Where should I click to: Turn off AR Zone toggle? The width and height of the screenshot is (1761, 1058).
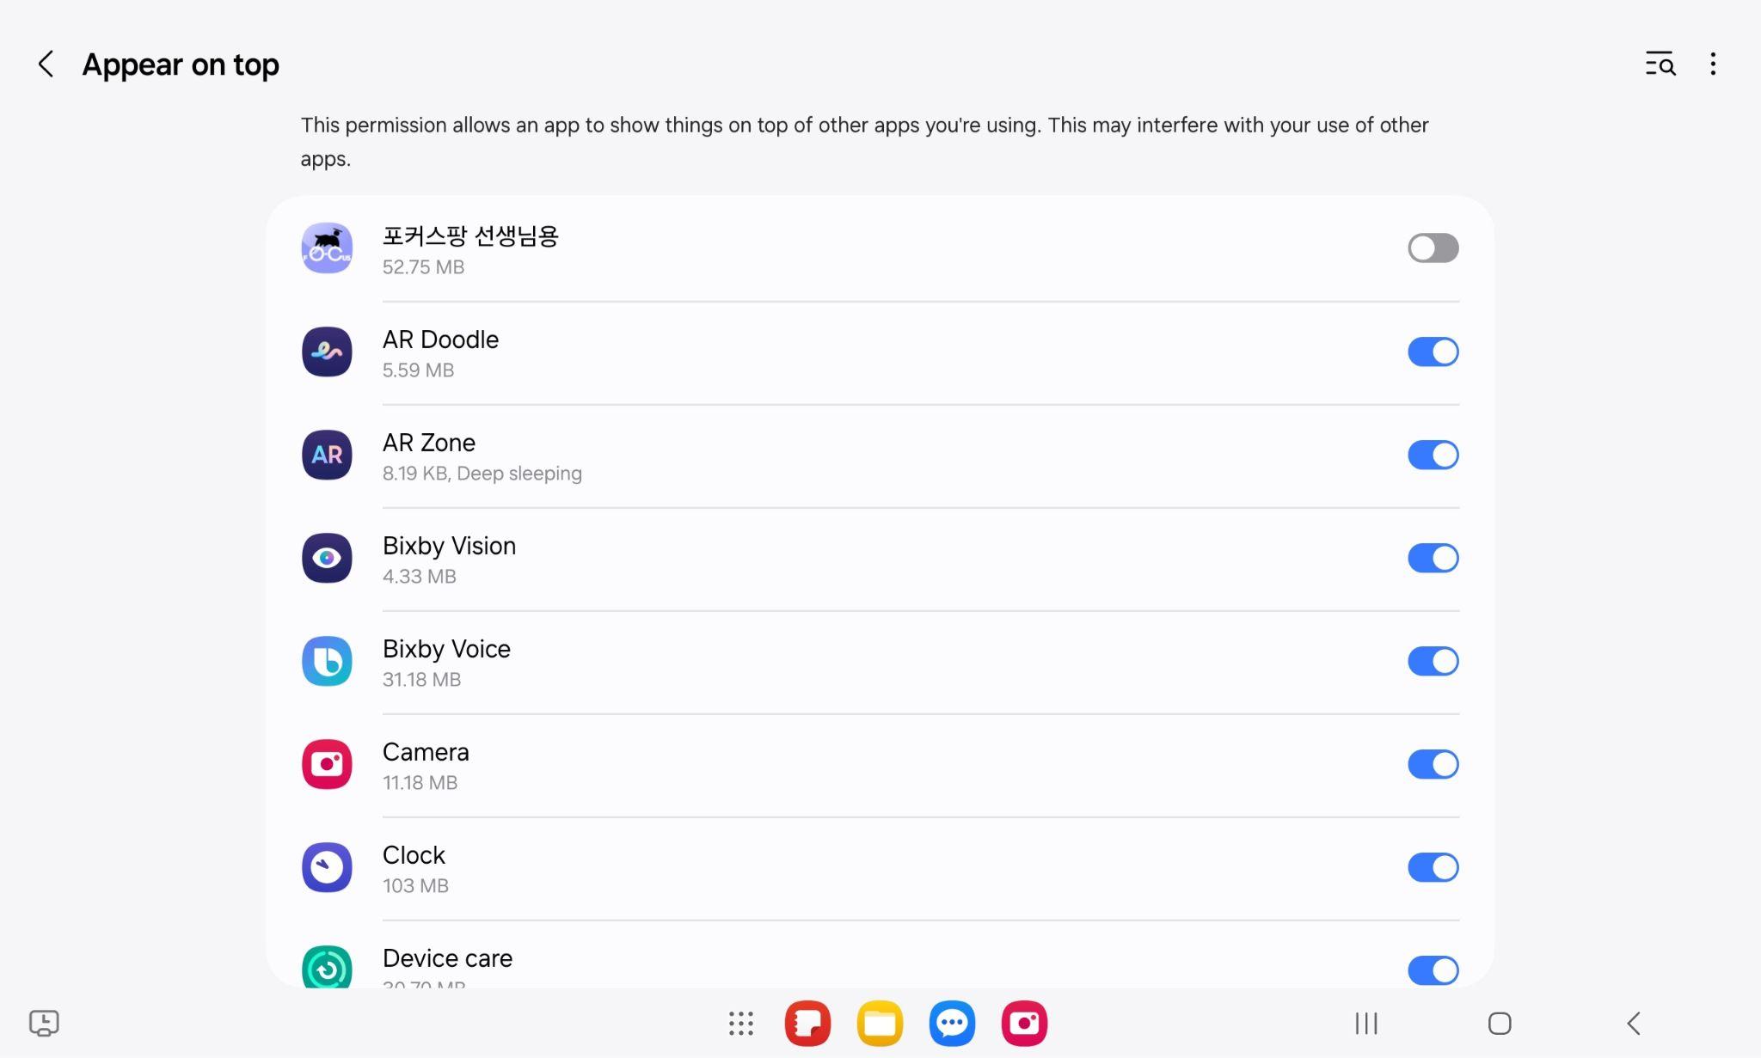point(1433,455)
